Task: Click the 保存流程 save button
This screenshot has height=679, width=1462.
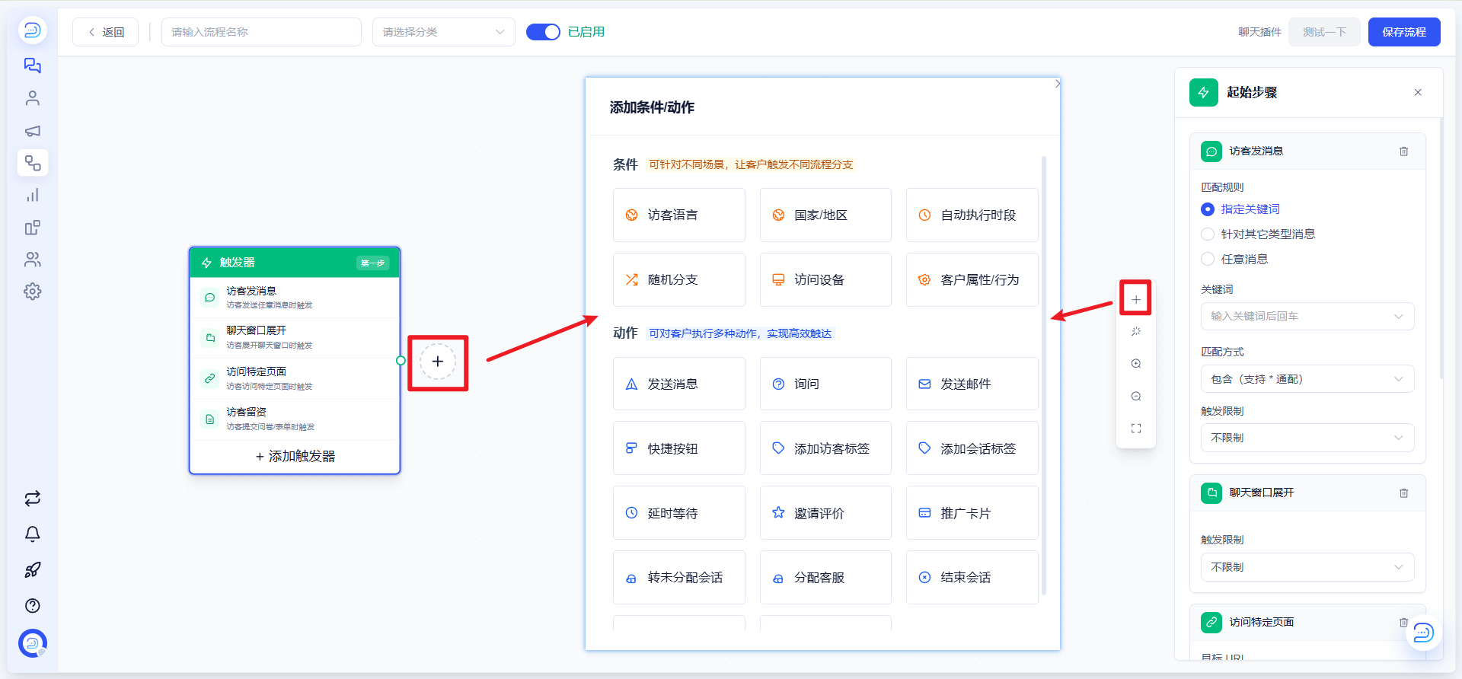Action: [x=1404, y=32]
